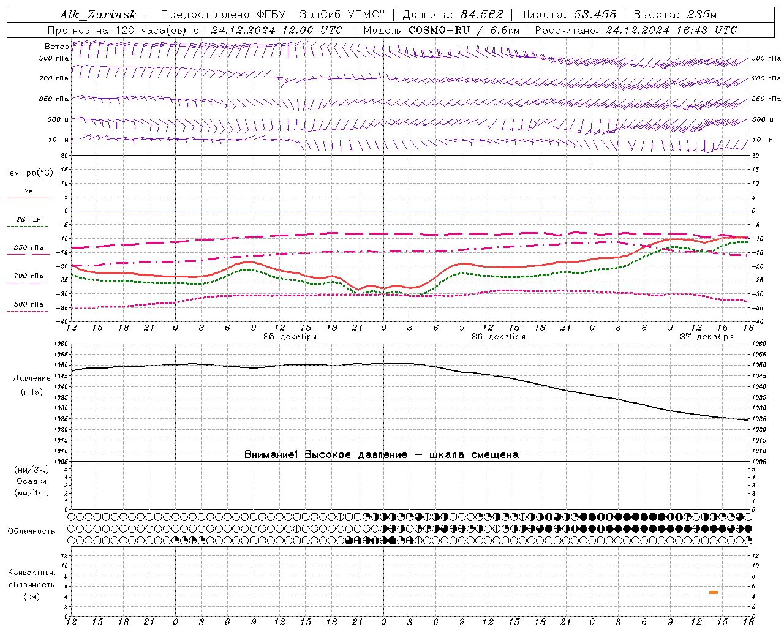The image size is (784, 627).
Task: Click the '(мм/1ч.)' precipitation unit label
Action: [31, 493]
